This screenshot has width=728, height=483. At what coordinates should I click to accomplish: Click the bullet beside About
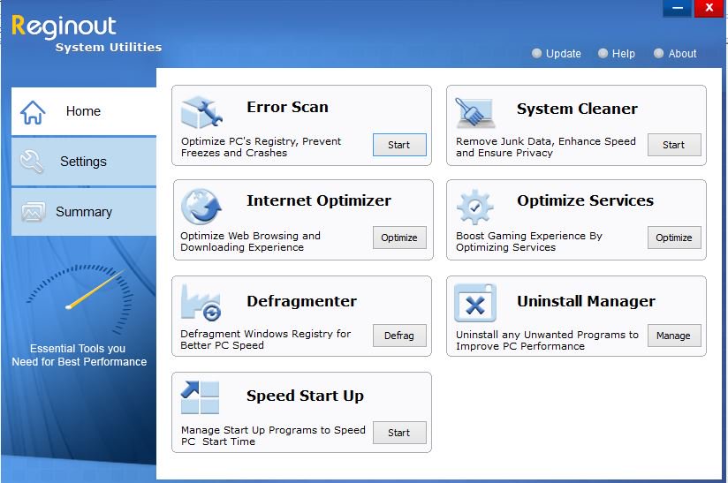pos(658,53)
